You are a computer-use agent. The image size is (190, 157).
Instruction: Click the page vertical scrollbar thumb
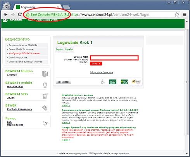coord(186,82)
